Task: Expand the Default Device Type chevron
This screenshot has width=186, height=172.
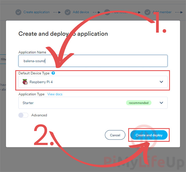Action: pyautogui.click(x=161, y=82)
